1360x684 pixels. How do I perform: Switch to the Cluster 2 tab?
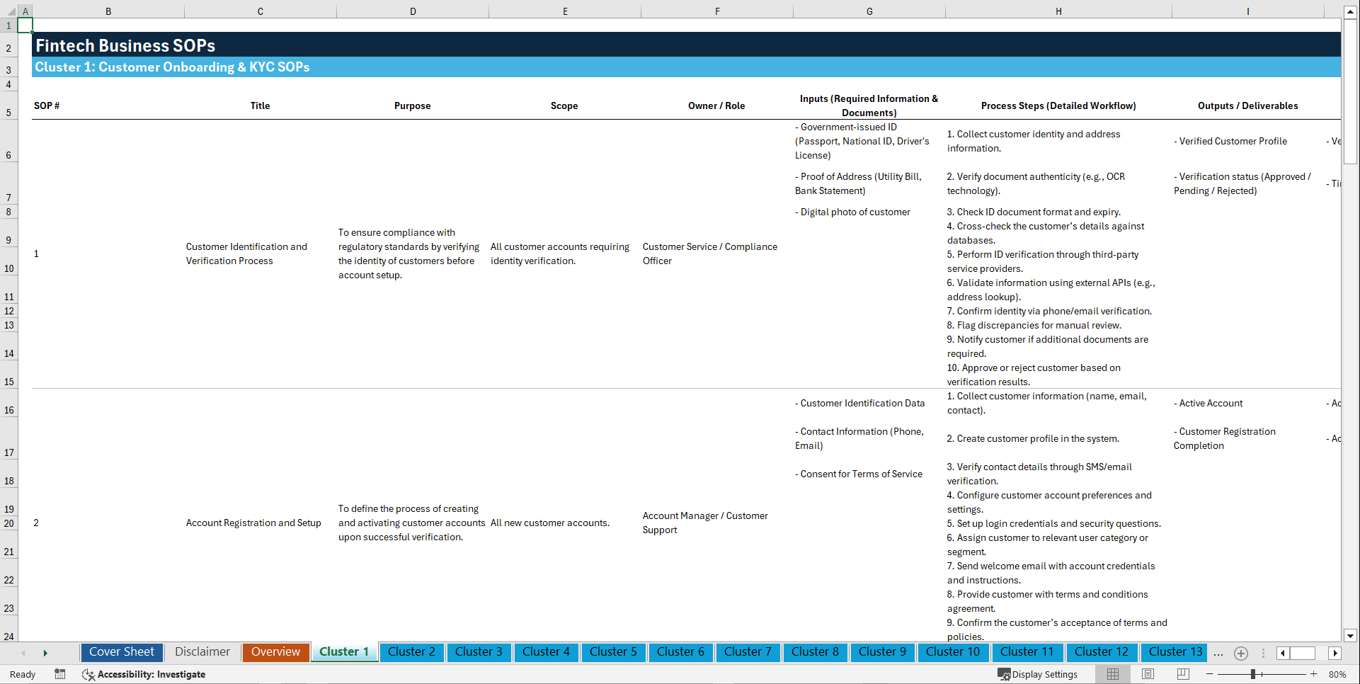click(x=411, y=652)
